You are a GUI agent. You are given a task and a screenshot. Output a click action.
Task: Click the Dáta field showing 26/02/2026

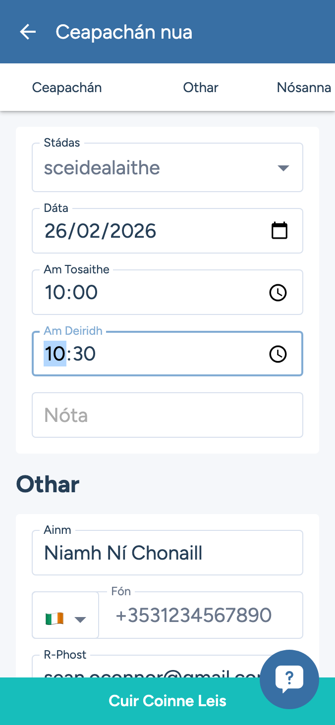149,231
